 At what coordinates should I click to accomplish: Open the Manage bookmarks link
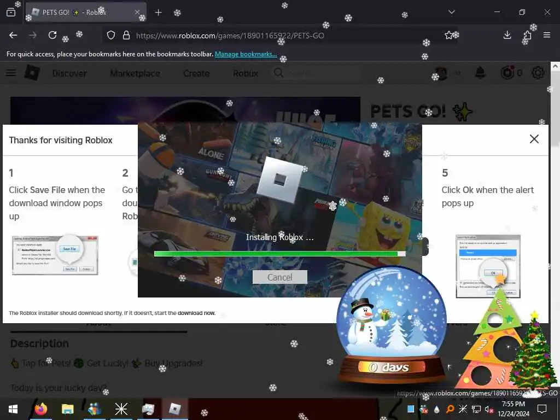click(x=246, y=54)
